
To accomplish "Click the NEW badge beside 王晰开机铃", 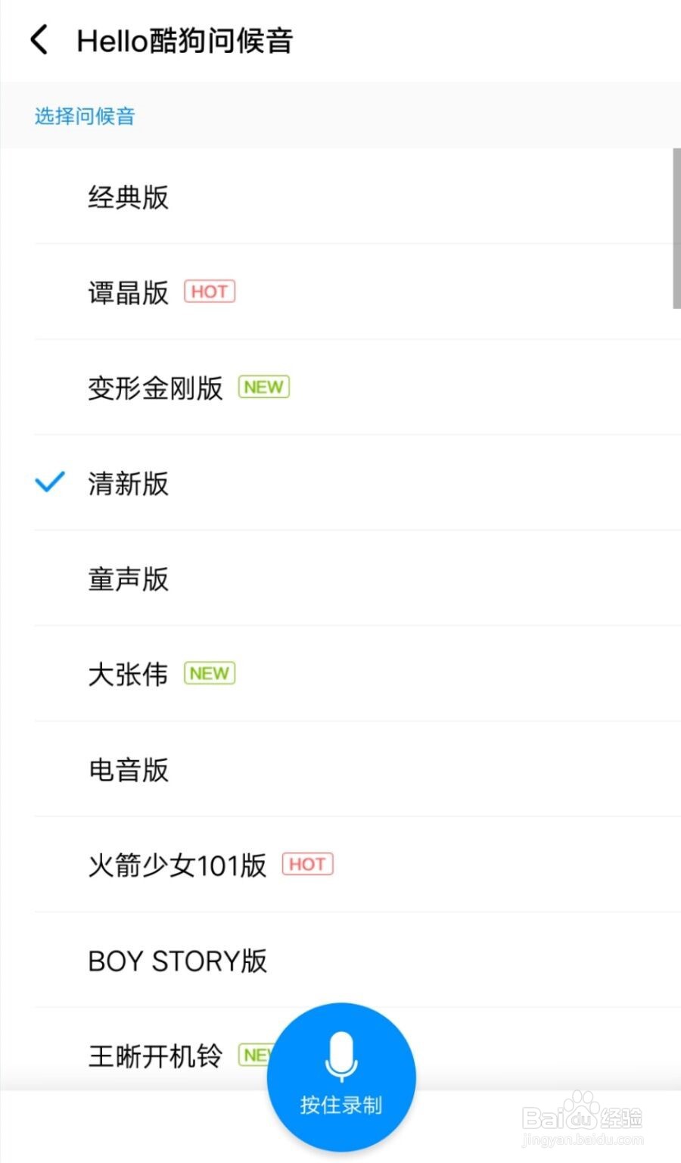I will pyautogui.click(x=257, y=1054).
